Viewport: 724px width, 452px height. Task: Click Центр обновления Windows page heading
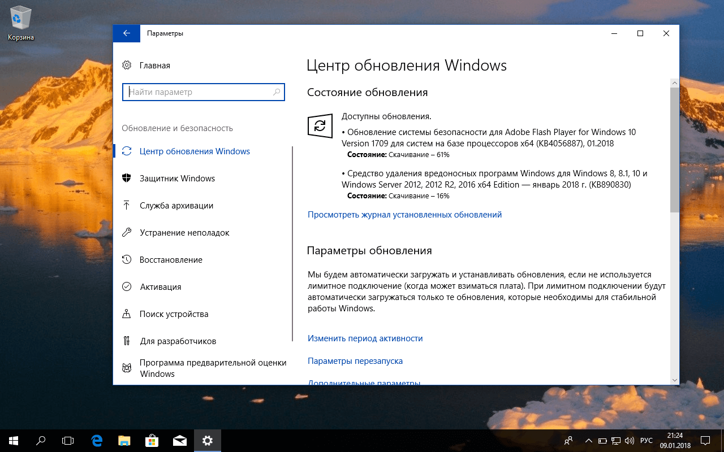tap(407, 66)
